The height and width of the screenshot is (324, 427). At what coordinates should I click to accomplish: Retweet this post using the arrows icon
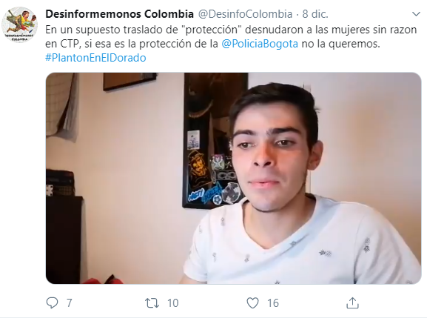click(152, 303)
